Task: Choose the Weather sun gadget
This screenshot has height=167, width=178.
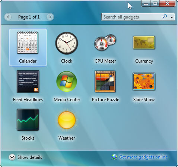Action: (67, 120)
